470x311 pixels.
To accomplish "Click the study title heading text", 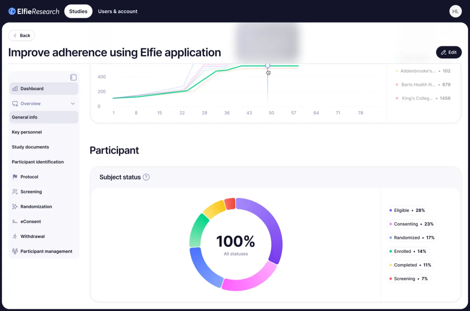I will point(115,53).
